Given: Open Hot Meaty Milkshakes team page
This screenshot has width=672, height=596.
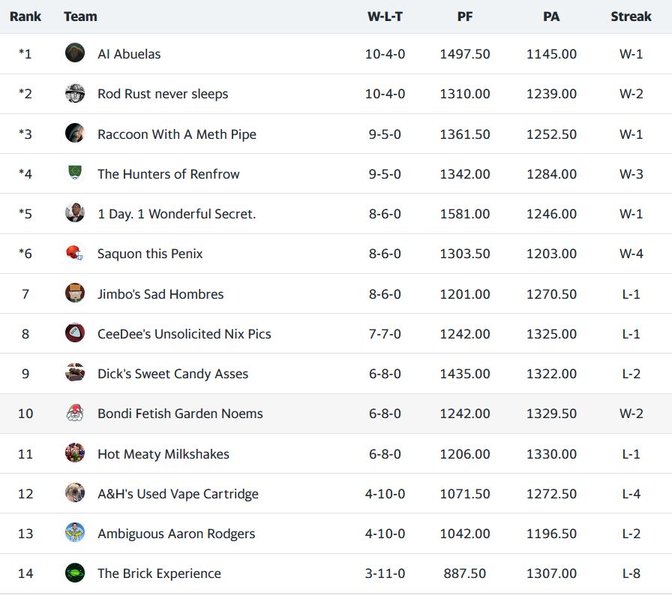Looking at the screenshot, I should click(163, 454).
